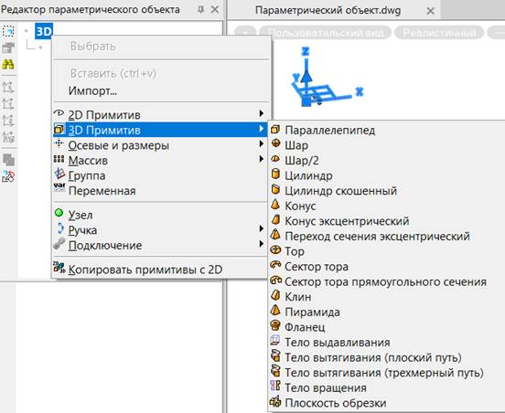
Task: Click the Шар sphere icon
Action: [275, 143]
